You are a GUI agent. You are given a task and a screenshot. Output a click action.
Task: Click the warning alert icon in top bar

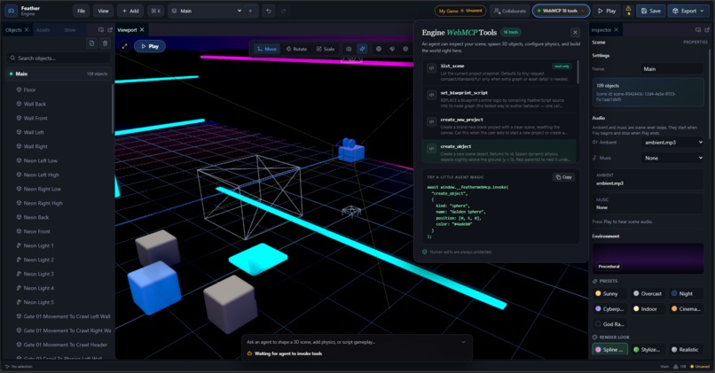tap(628, 11)
